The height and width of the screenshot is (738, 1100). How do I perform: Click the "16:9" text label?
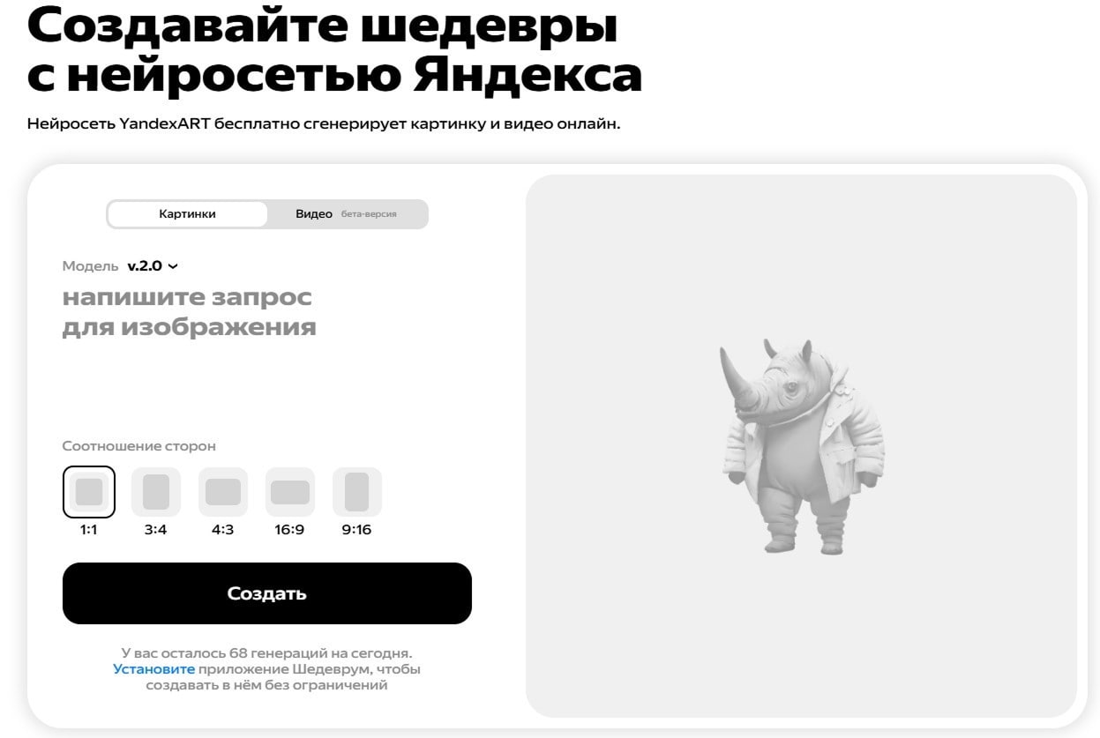[290, 530]
